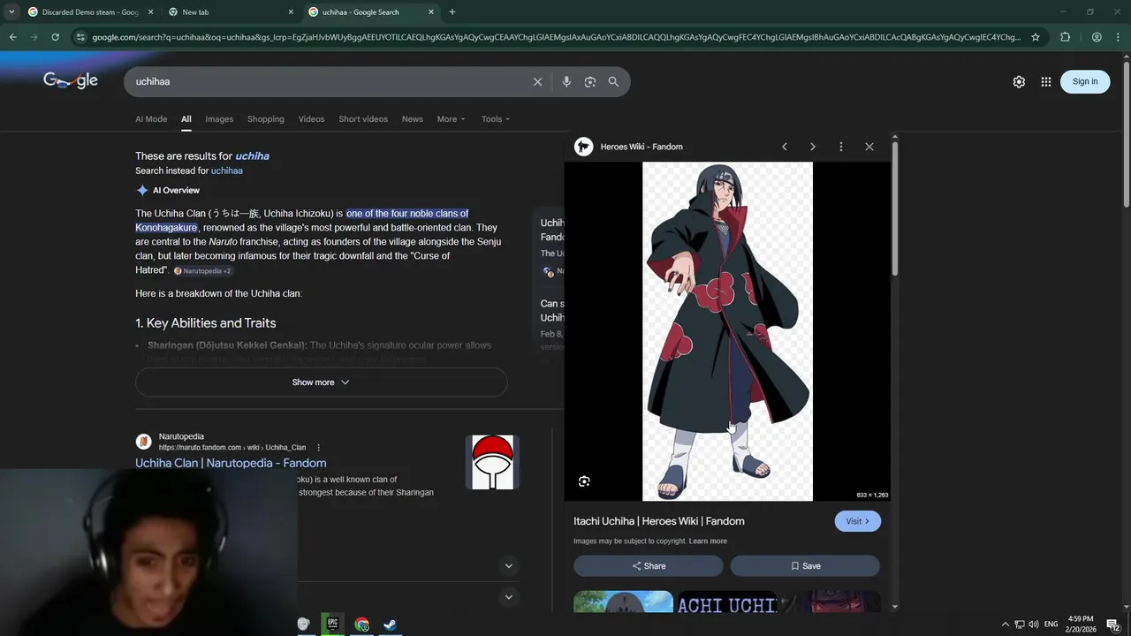The image size is (1131, 636).
Task: Select the Shopping search tab
Action: (266, 119)
